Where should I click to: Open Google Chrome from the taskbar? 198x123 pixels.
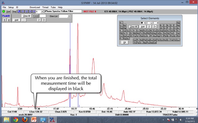point(16,120)
